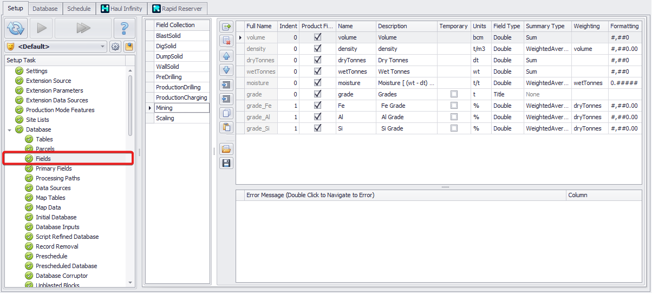Open the Haul Infinity tab
The height and width of the screenshot is (293, 652).
tap(122, 9)
